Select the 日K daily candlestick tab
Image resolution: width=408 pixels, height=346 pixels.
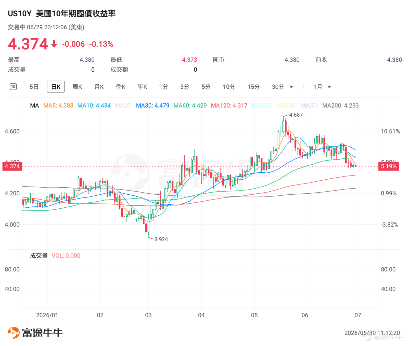(56, 87)
